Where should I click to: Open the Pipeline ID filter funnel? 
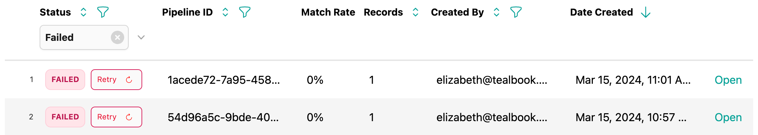[245, 12]
